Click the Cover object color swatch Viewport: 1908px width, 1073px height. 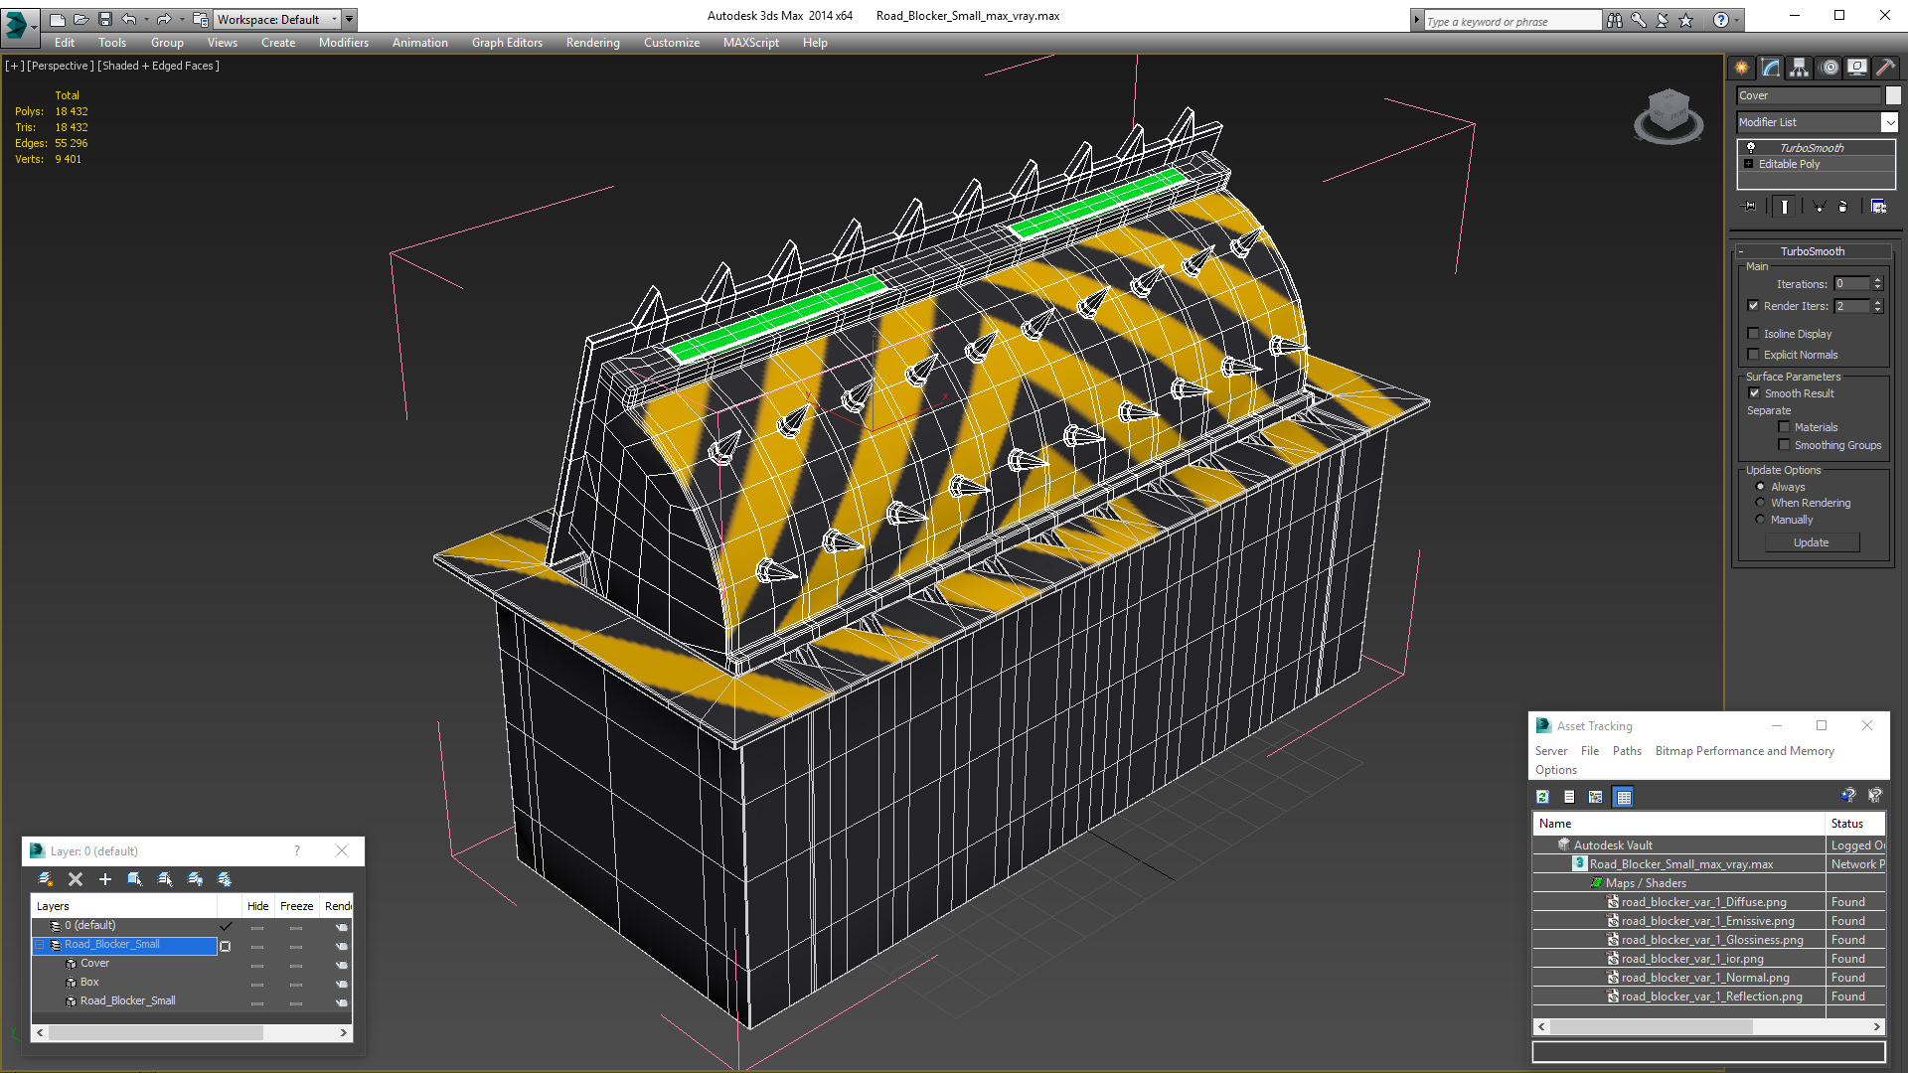tap(1893, 95)
